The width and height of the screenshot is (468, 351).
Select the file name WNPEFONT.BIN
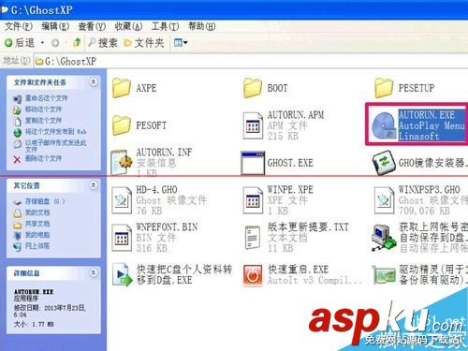(x=167, y=227)
